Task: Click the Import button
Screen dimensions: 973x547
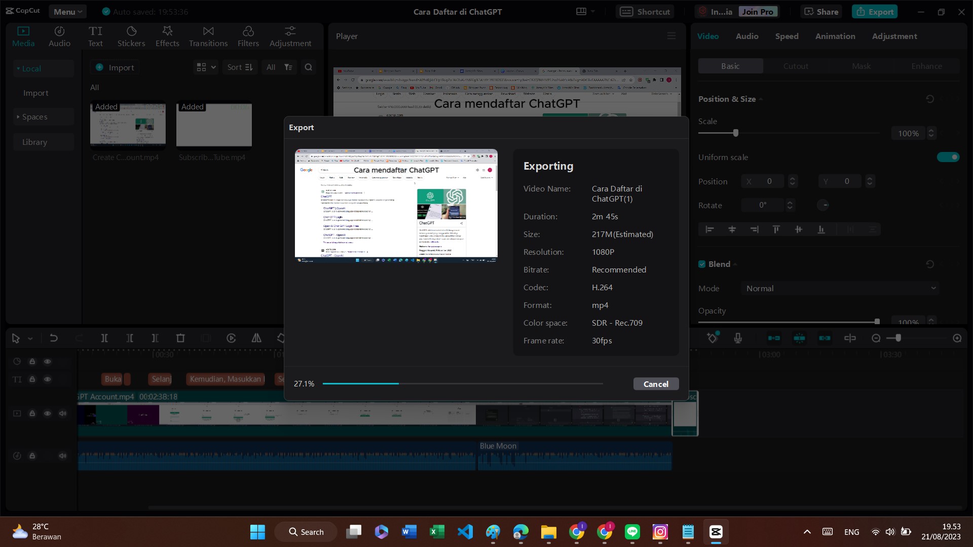Action: tap(115, 67)
